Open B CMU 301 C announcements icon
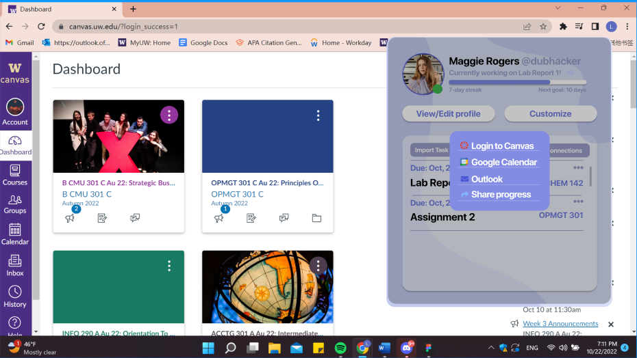 point(70,218)
